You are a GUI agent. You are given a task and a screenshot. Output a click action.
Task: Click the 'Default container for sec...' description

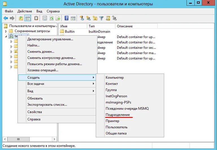tap(136, 48)
